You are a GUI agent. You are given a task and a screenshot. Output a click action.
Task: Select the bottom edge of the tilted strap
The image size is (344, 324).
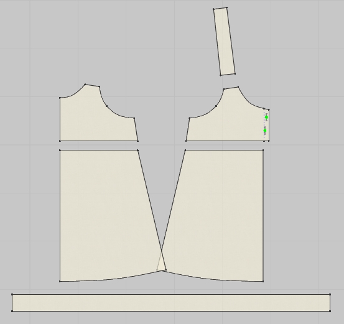[x=228, y=75]
